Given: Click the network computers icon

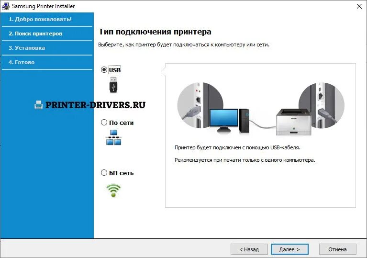Looking at the screenshot, I should (113, 137).
